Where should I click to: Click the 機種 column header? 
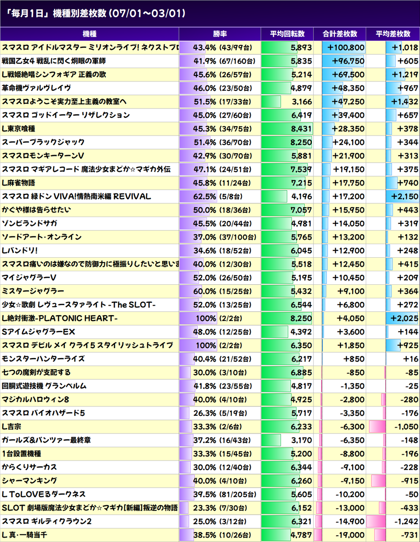coord(90,34)
